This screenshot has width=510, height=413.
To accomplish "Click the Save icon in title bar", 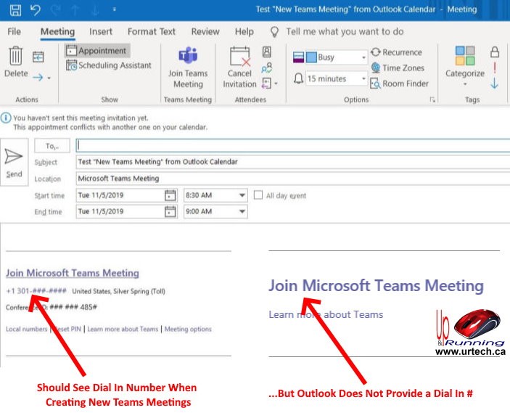I will pos(15,9).
